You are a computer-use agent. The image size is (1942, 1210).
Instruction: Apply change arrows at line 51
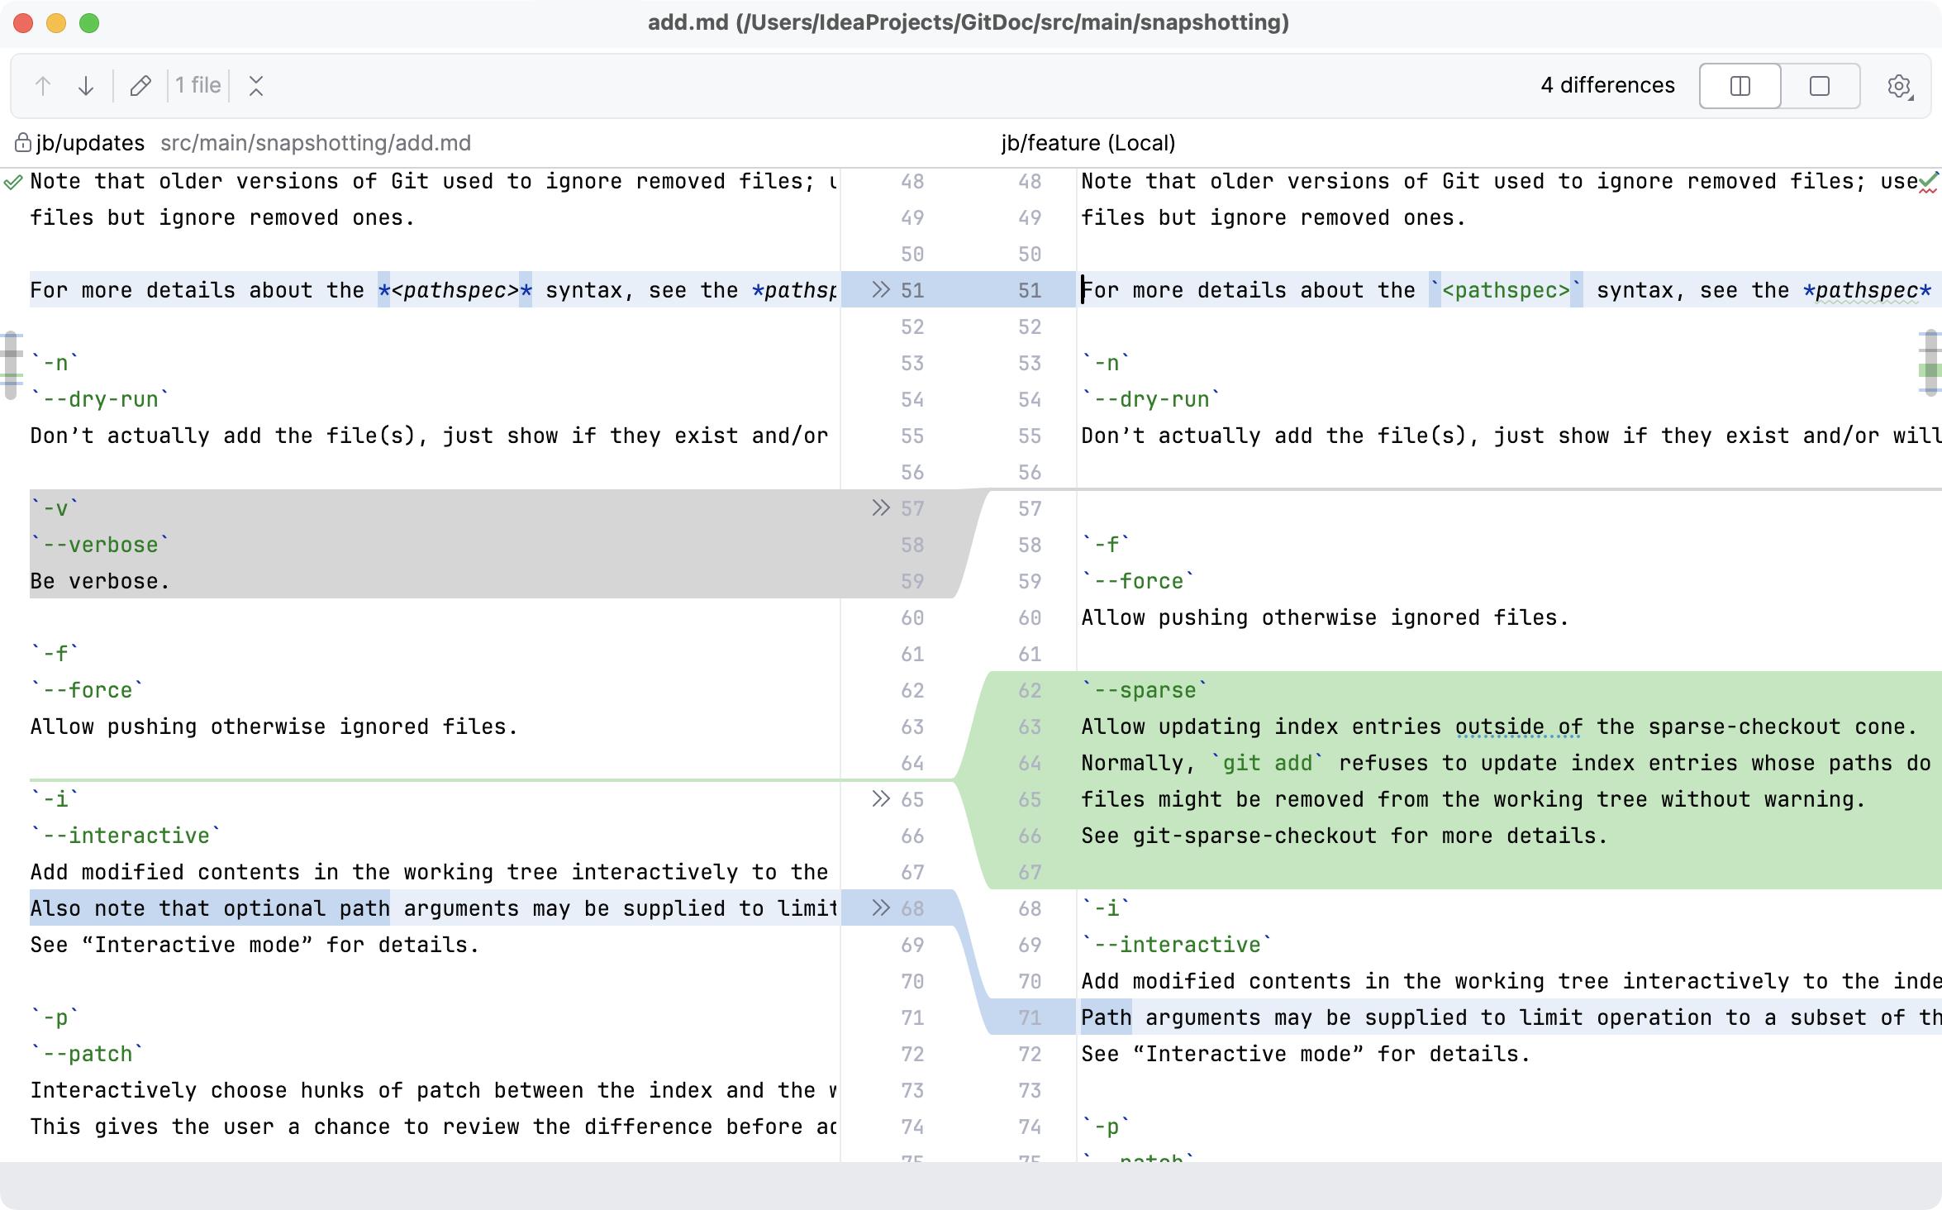point(881,290)
